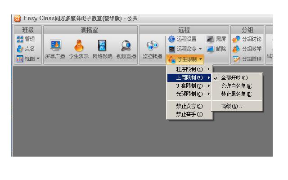Click the 监控转播 monitor relay icon

[x=152, y=46]
